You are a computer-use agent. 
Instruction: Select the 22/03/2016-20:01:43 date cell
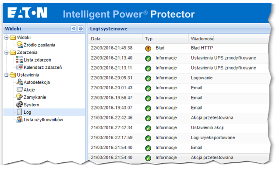[112, 88]
